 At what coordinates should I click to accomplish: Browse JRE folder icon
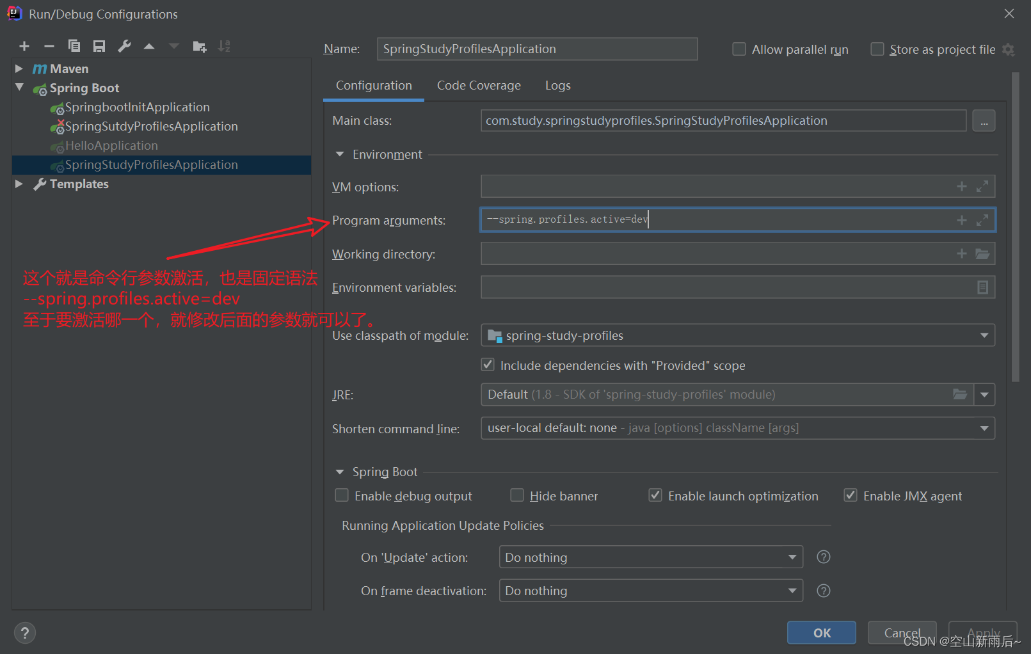pos(960,394)
